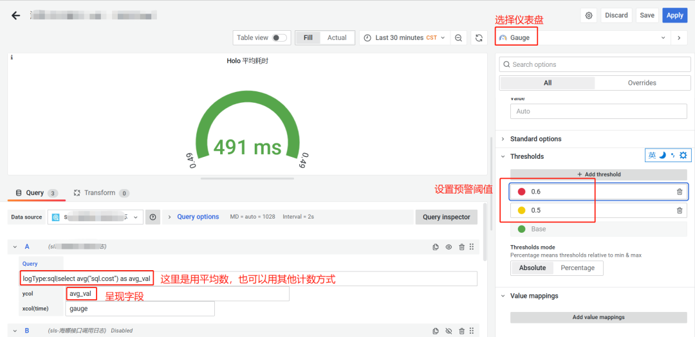Click the 0.6 threshold value field
695x337 pixels.
599,192
